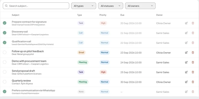Viewport: 199px width, 99px height.
Task: Delete the Qualification call activity
Action: (193, 43)
